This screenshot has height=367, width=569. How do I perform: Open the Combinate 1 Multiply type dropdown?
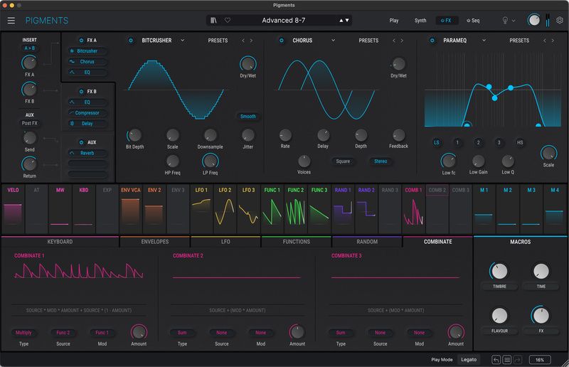pos(23,333)
